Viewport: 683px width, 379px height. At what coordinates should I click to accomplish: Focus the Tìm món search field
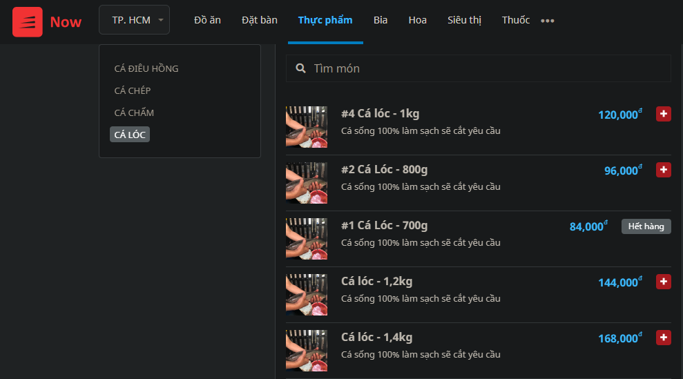pyautogui.click(x=479, y=68)
